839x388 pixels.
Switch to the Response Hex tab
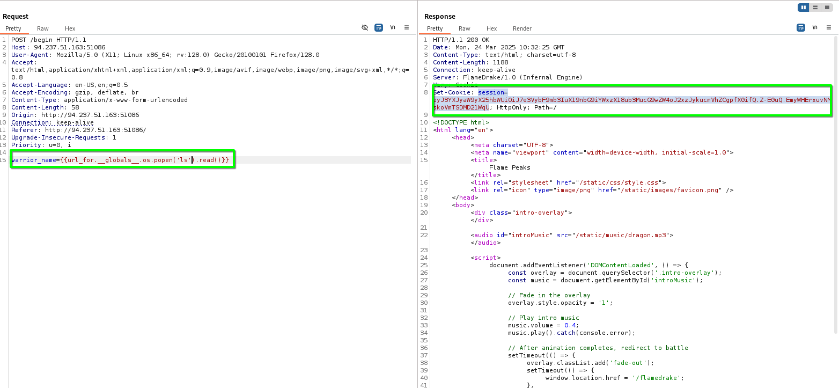pos(492,28)
